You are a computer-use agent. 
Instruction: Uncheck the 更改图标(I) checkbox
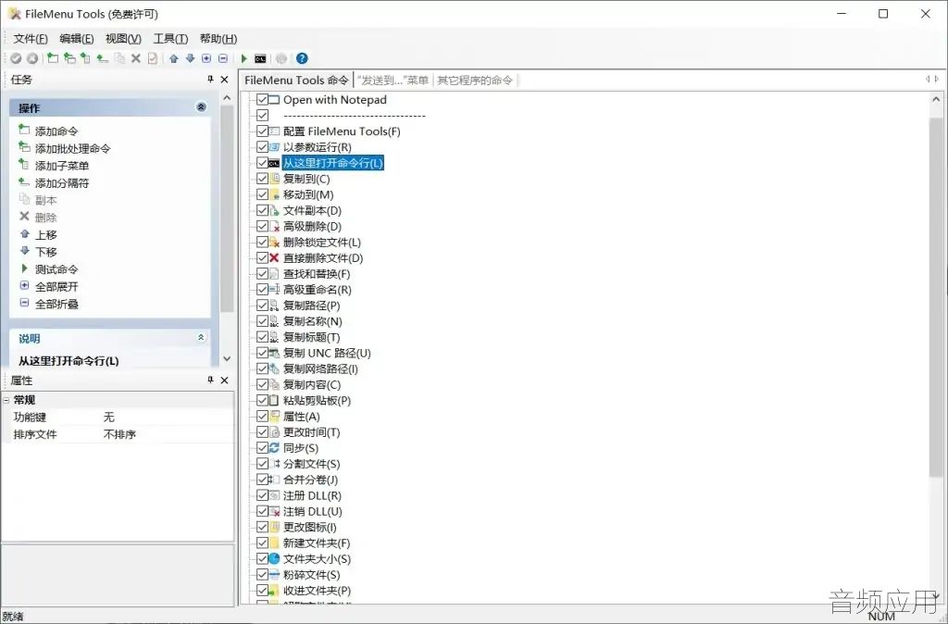pos(262,527)
